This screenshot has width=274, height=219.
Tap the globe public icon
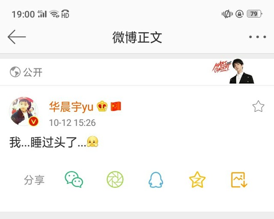pos(15,72)
